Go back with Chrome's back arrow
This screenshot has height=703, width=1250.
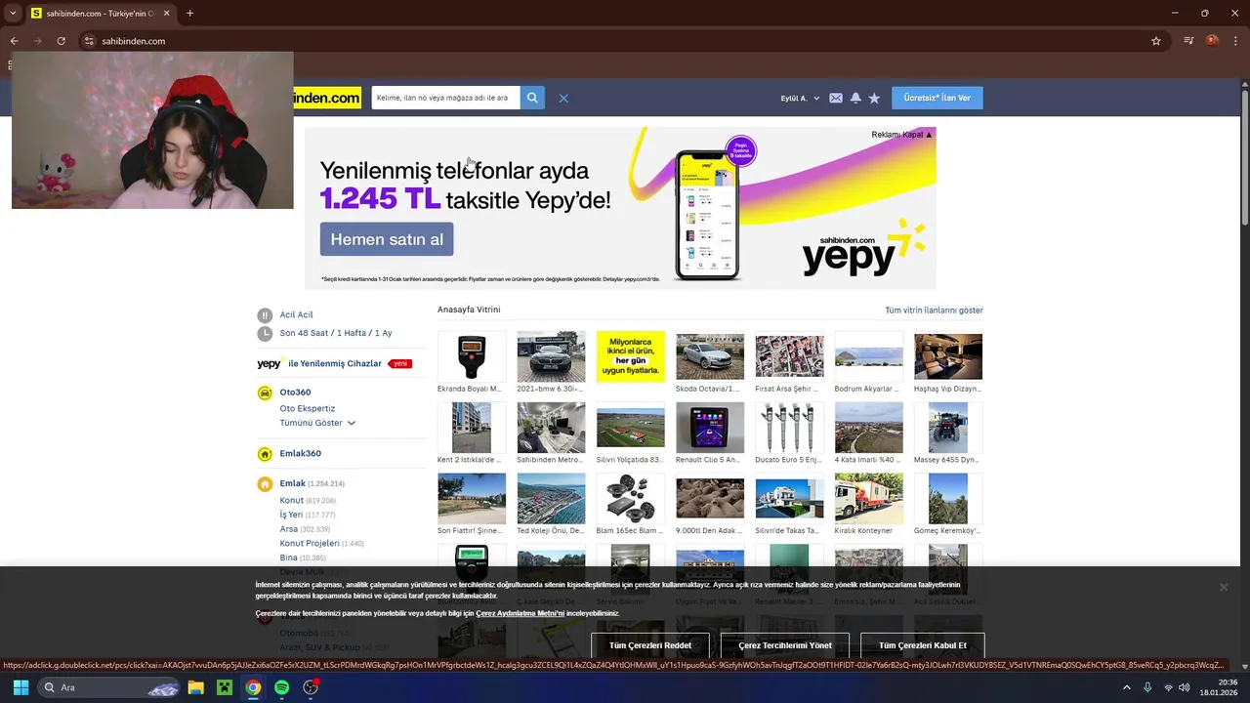point(14,41)
